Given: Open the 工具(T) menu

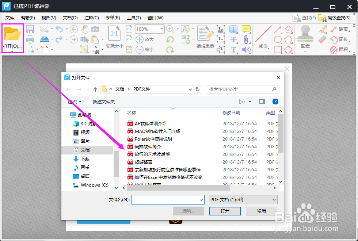Looking at the screenshot, I should click(x=134, y=18).
